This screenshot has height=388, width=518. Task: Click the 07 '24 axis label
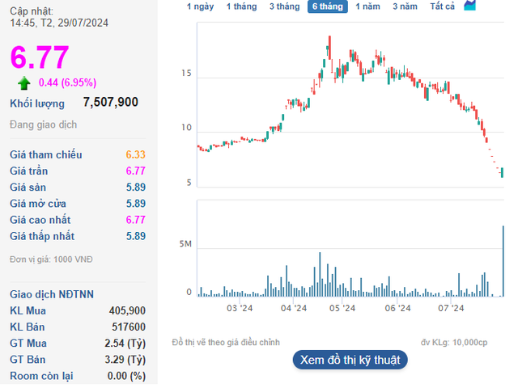tap(451, 308)
